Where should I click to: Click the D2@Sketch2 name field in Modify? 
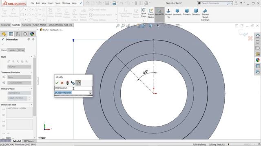[73, 88]
